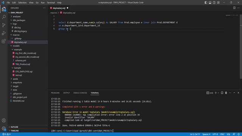Select the deptsalary.sql editor tab
This screenshot has height=136, width=242.
(59, 8)
